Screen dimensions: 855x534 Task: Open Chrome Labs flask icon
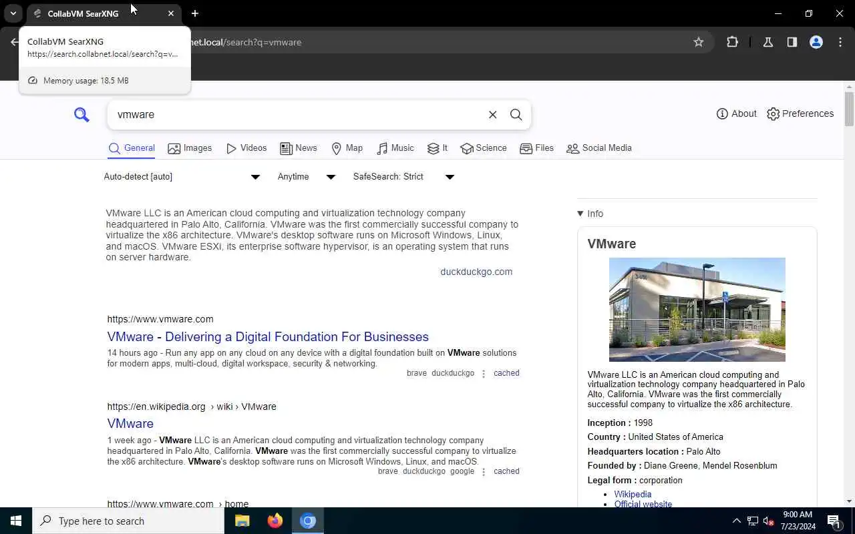(x=768, y=42)
